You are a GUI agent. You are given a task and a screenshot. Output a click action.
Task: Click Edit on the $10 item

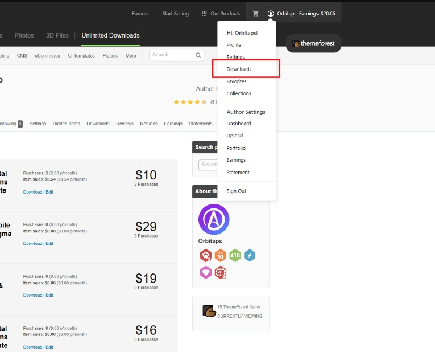pos(49,192)
